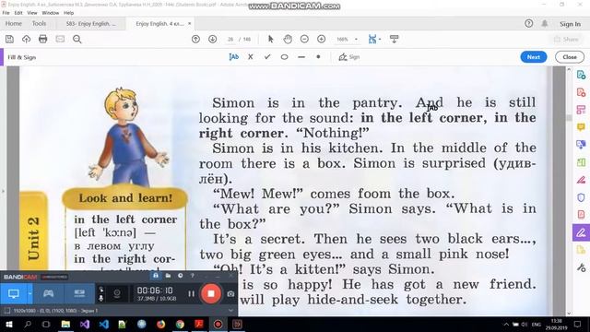This screenshot has width=590, height=332.
Task: Switch to the 583- Enjoy English document tab
Action: [90, 24]
